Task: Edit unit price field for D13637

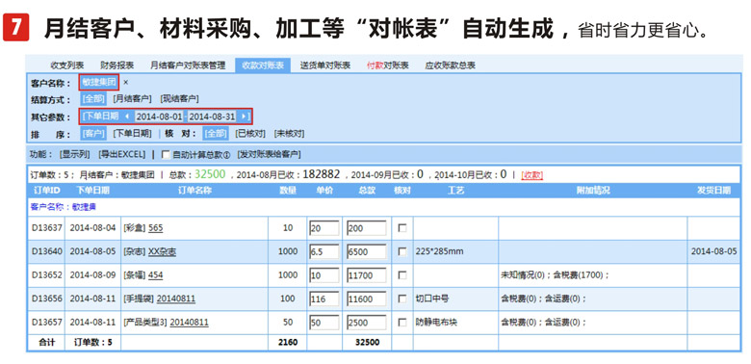Action: [324, 228]
